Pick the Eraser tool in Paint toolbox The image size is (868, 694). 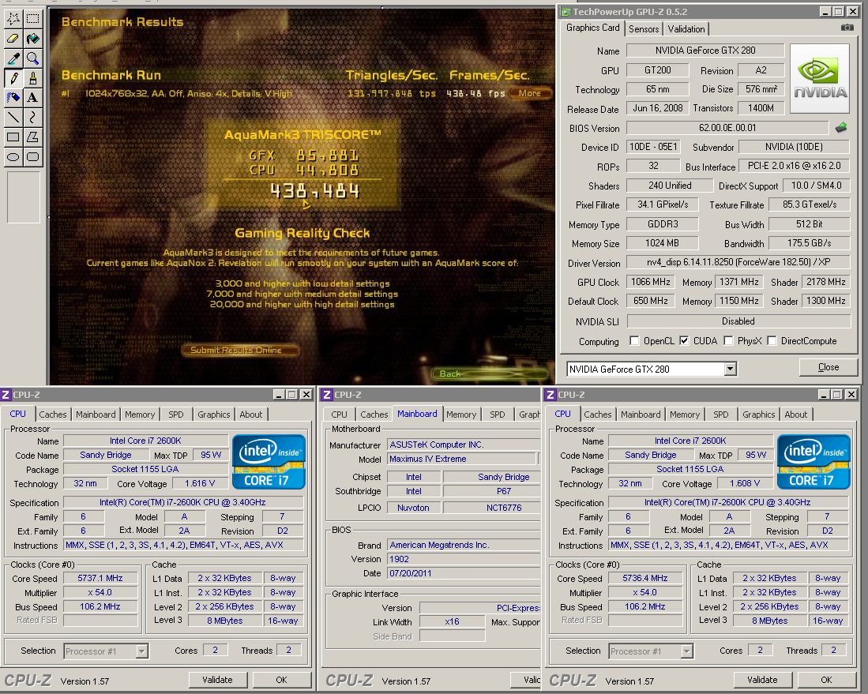point(13,39)
